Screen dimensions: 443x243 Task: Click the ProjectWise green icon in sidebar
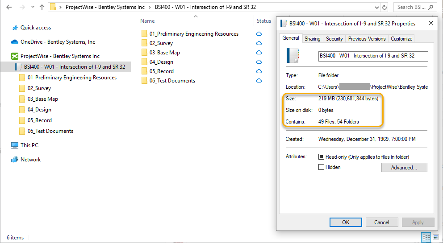pyautogui.click(x=15, y=56)
